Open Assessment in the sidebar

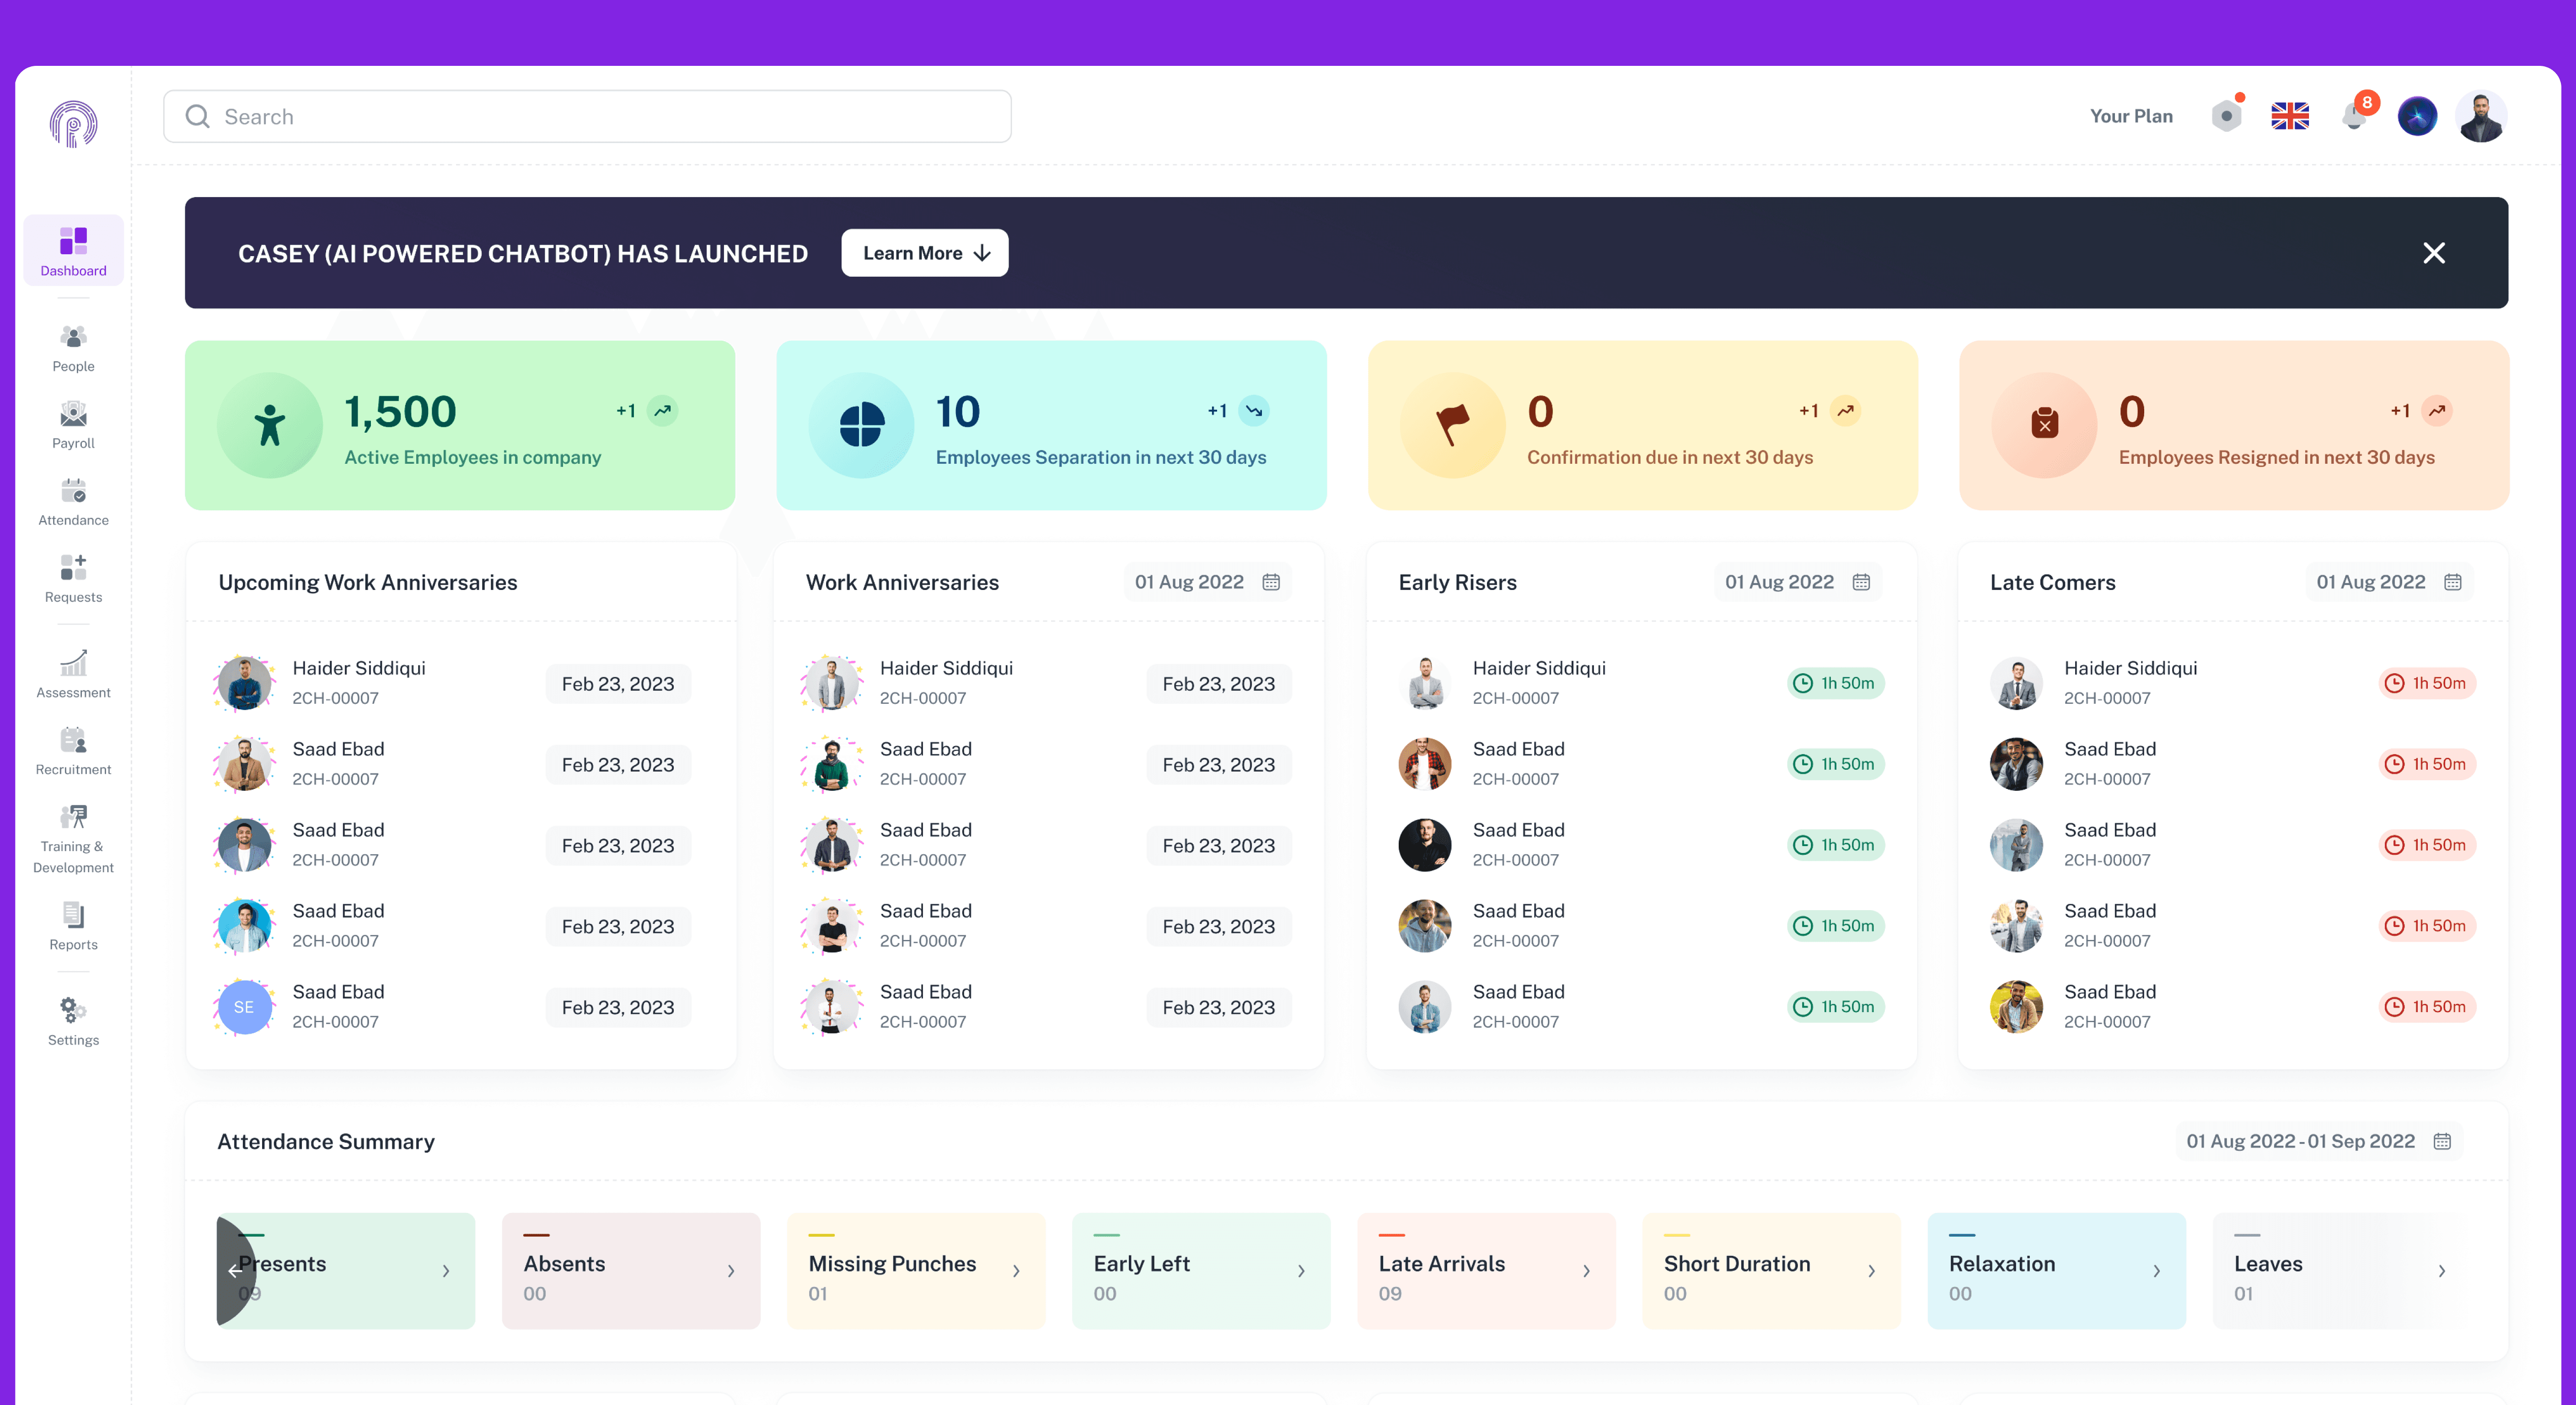point(73,674)
